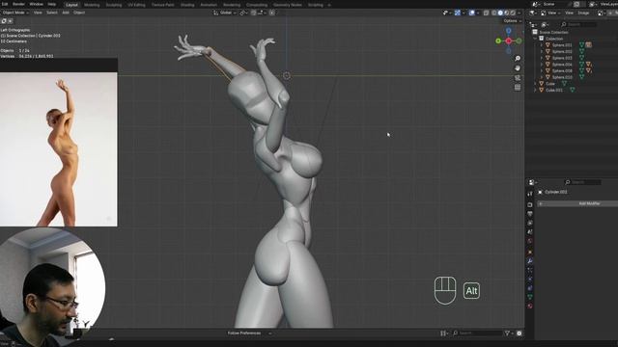Open the Help menu
Screen dimensions: 618x347
[x=51, y=4]
